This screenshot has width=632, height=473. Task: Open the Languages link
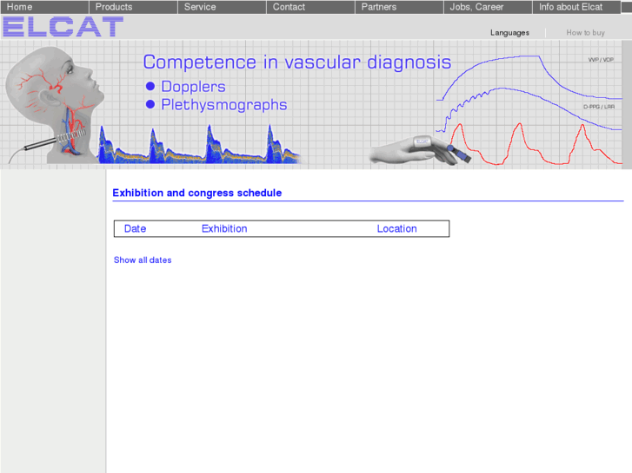point(509,33)
